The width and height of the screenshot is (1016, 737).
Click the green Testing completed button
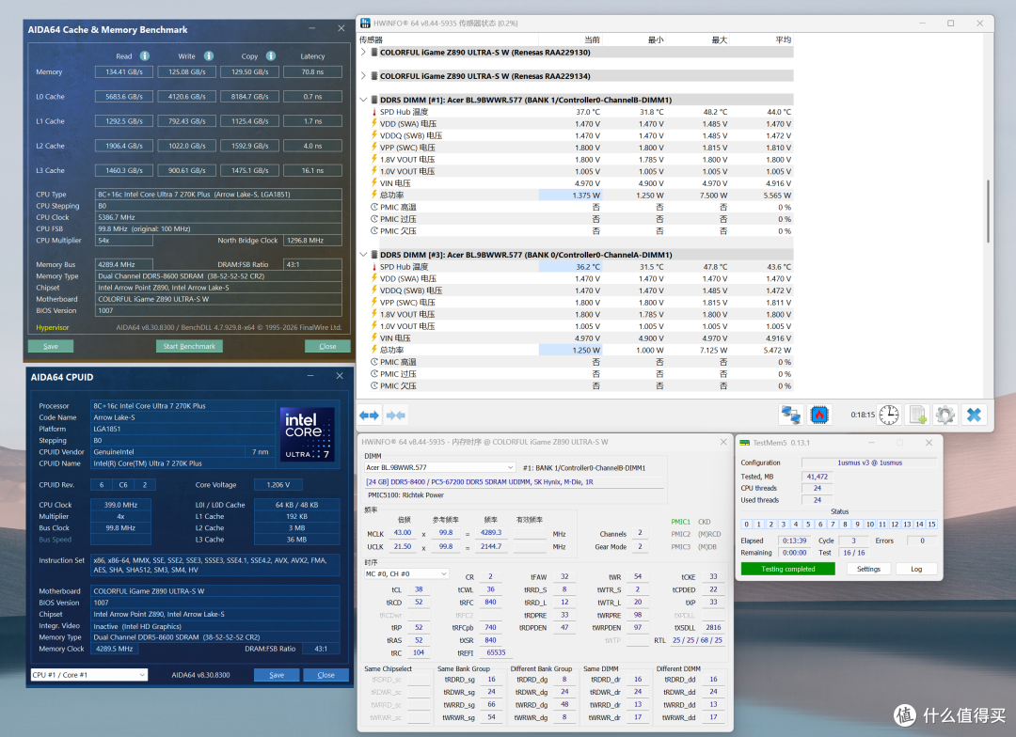788,569
